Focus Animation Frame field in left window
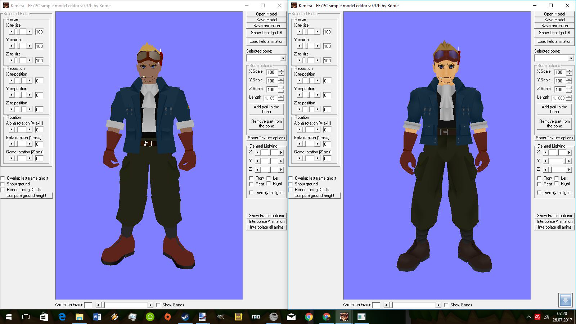Image resolution: width=576 pixels, height=324 pixels. (x=88, y=305)
